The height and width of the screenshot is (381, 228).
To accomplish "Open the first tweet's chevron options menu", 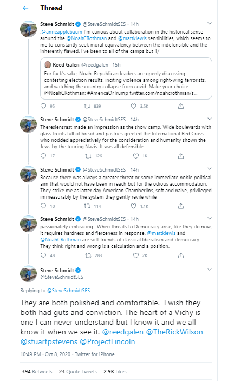I will (x=209, y=24).
